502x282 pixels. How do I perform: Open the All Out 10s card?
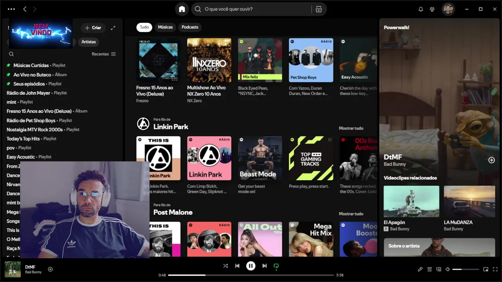coord(260,239)
